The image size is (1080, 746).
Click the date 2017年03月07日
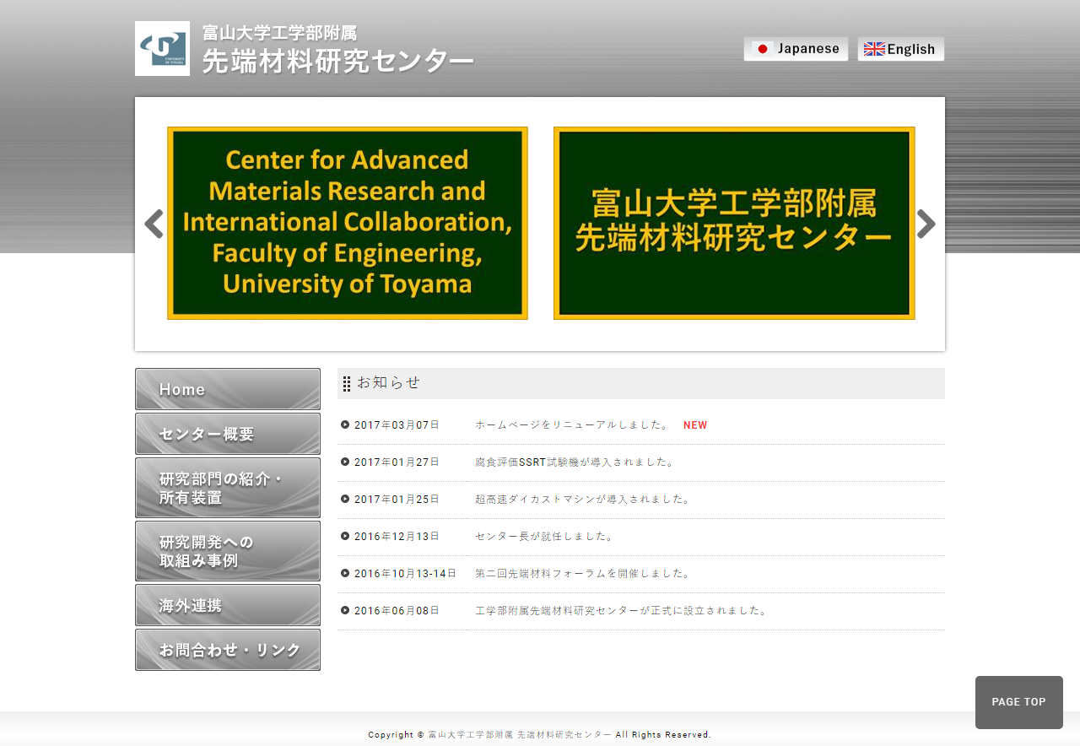coord(397,425)
